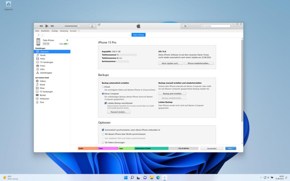Viewport: 290px width, 181px height.
Task: Open the weather widget showing 23°C
Action: [x=11, y=178]
